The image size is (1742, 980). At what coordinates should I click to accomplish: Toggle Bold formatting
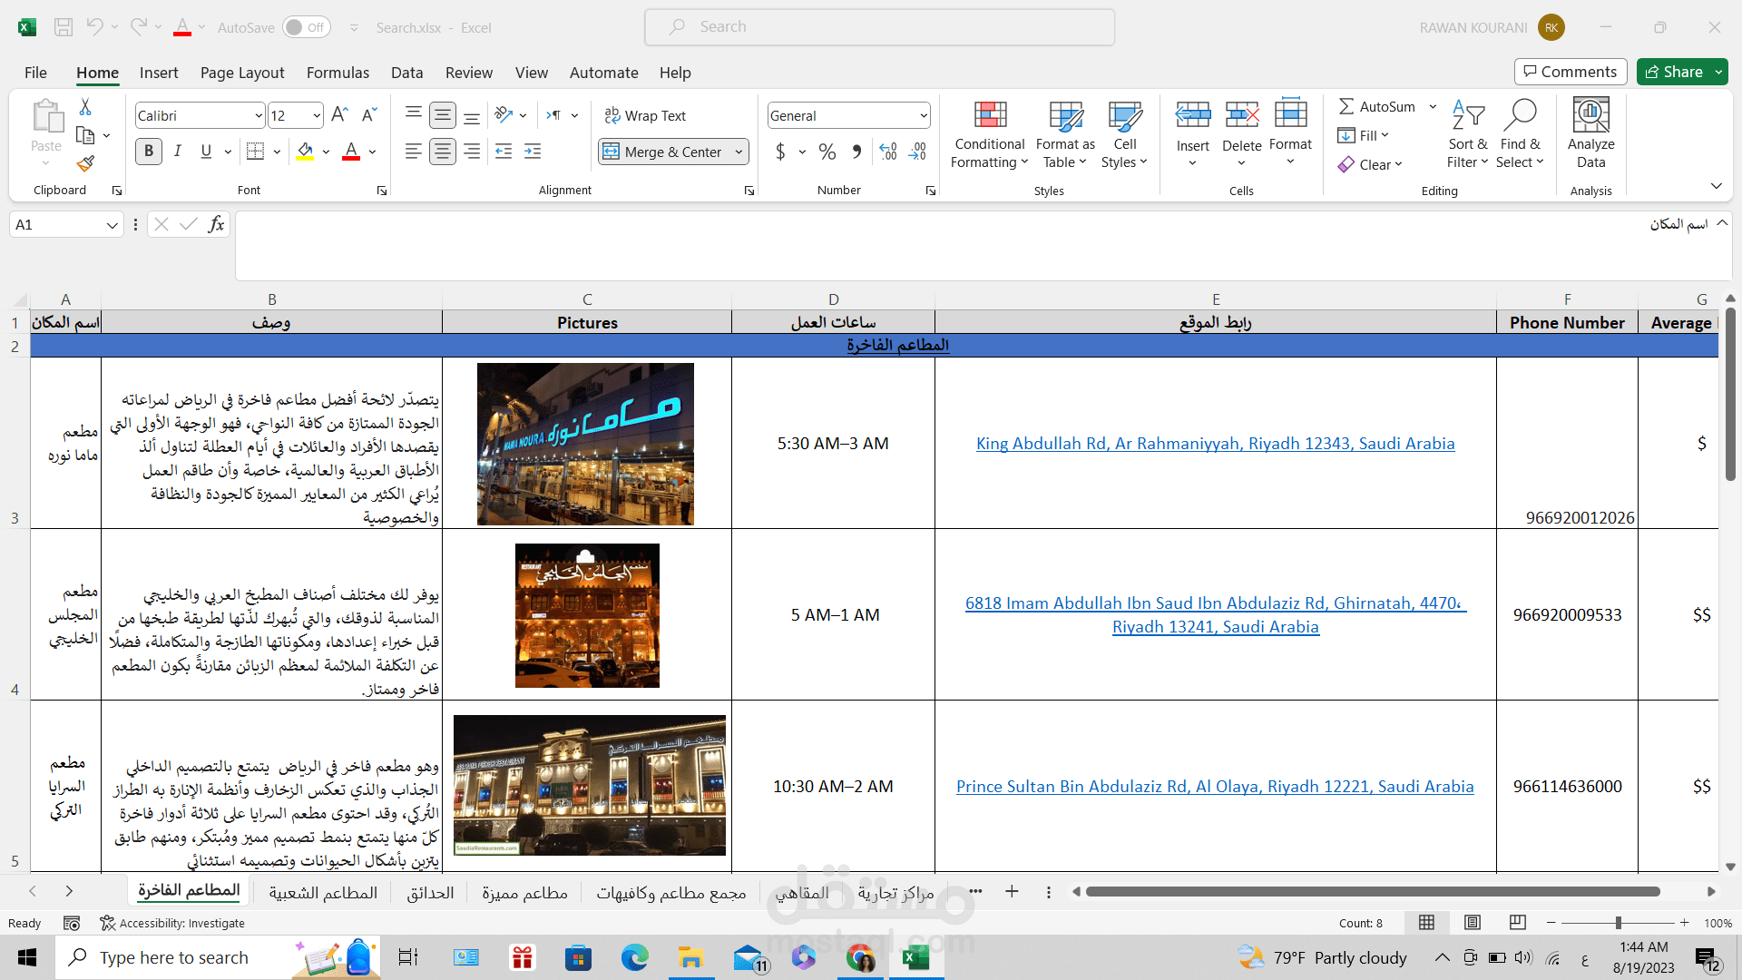click(x=149, y=152)
